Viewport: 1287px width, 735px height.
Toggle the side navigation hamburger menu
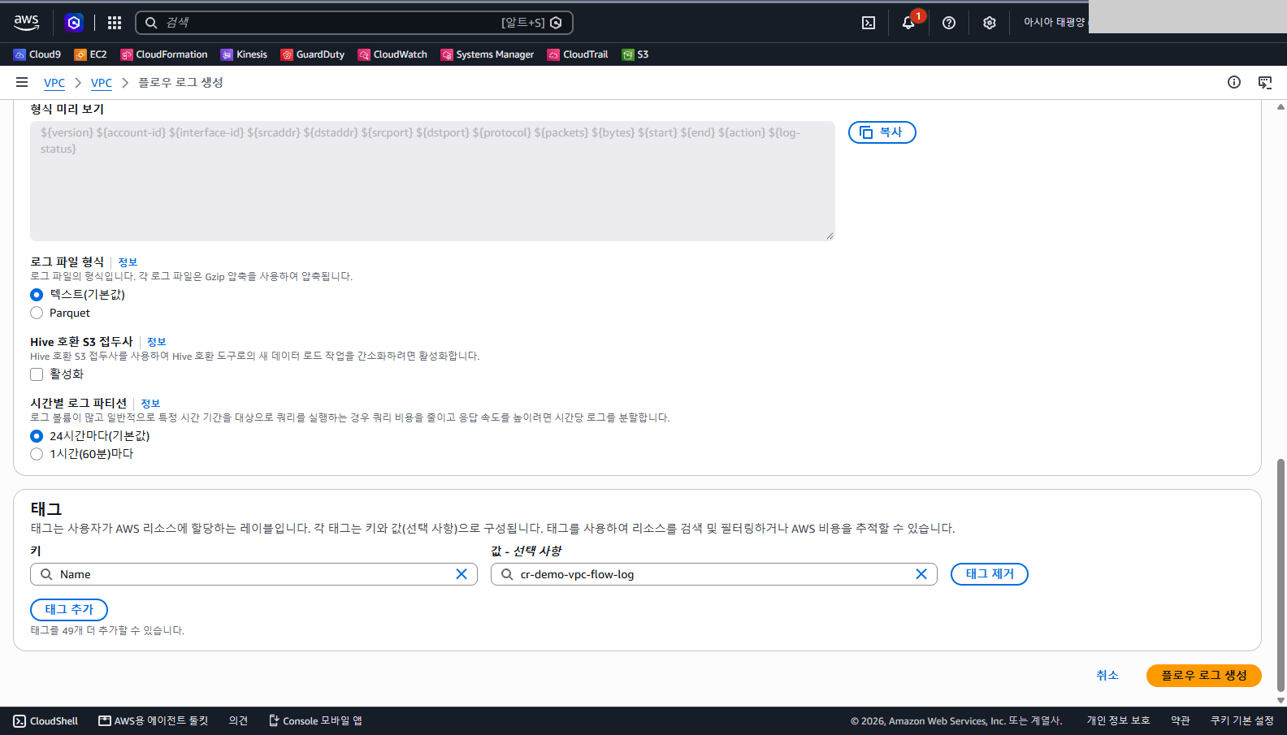coord(22,82)
